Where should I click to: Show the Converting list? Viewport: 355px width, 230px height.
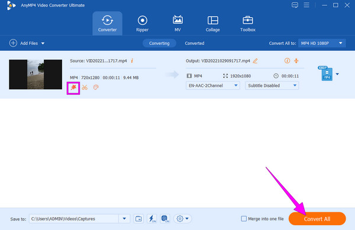[159, 43]
